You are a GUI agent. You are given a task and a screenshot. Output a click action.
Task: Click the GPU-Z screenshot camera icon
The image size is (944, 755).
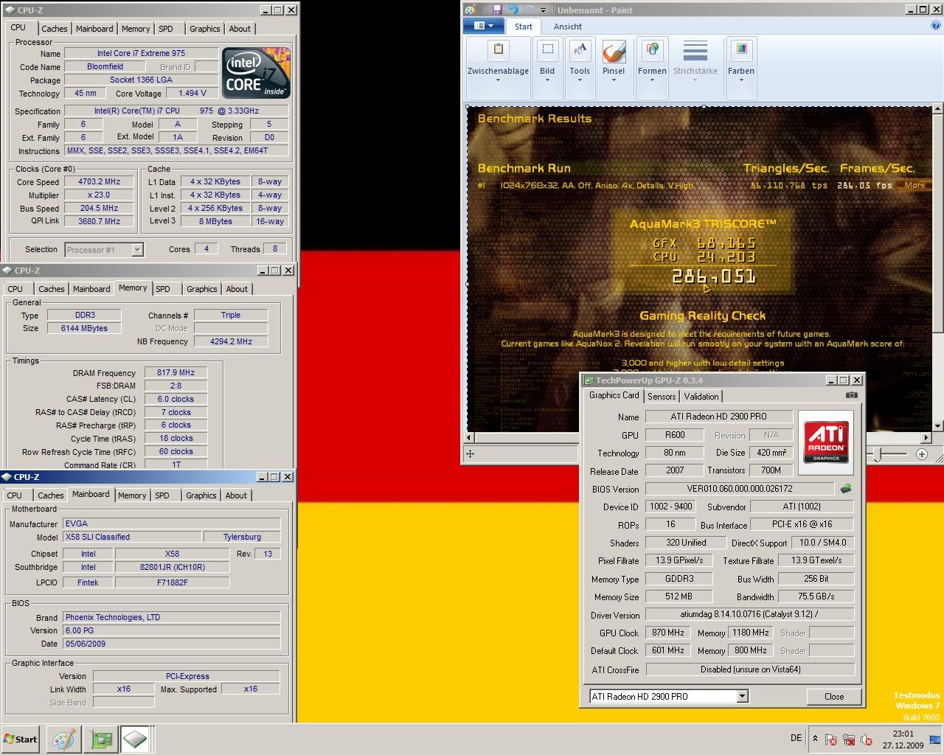pyautogui.click(x=851, y=395)
